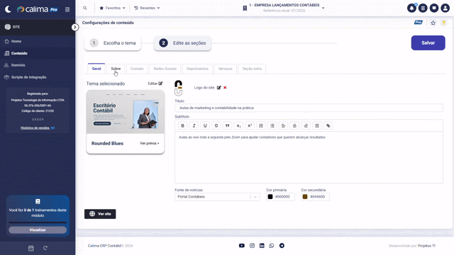Mark page as favorite star

[433, 23]
